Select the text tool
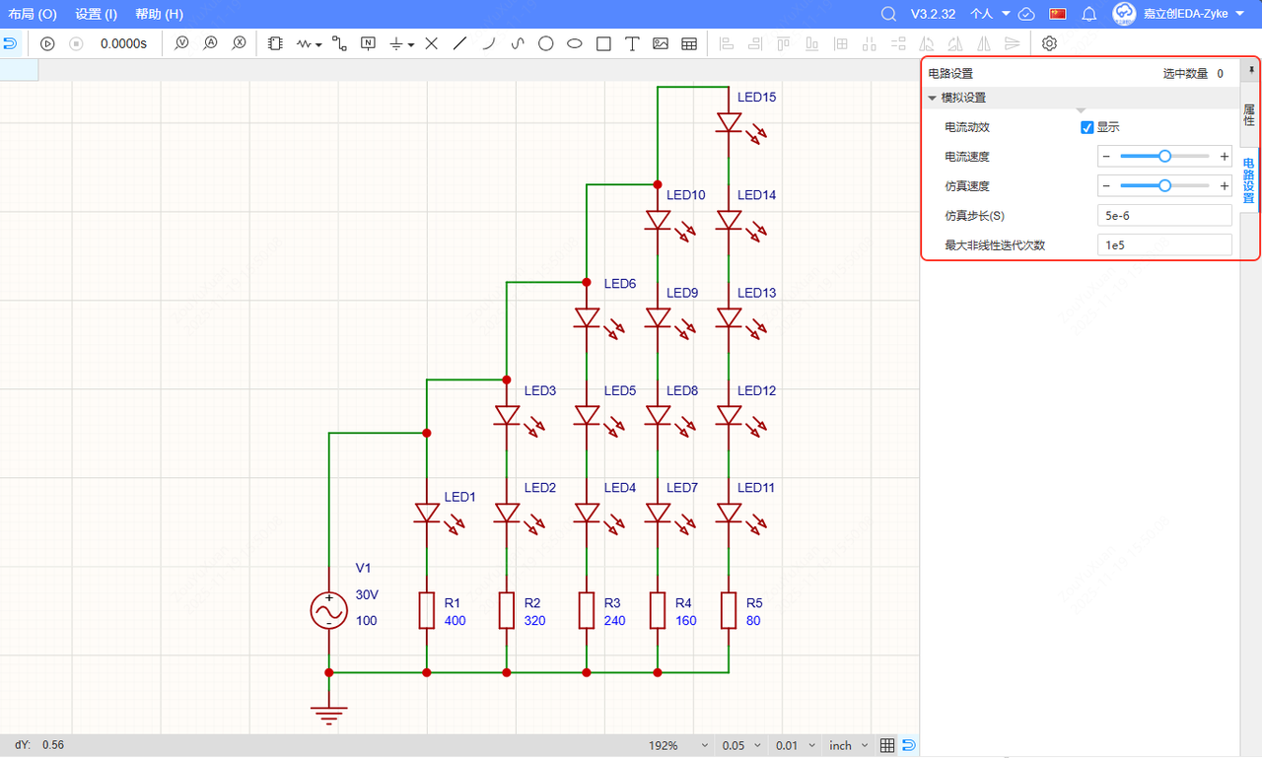 pyautogui.click(x=632, y=43)
